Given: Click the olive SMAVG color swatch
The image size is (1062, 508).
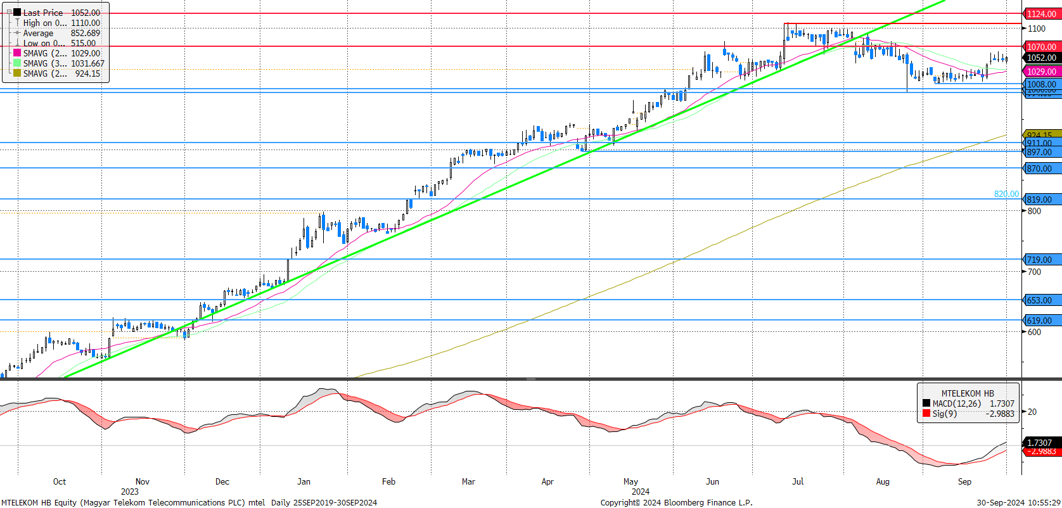Looking at the screenshot, I should (17, 73).
